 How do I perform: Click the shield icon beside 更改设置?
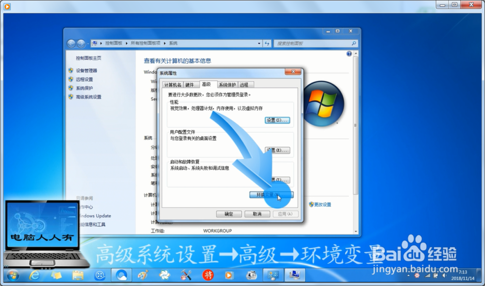[x=311, y=204]
